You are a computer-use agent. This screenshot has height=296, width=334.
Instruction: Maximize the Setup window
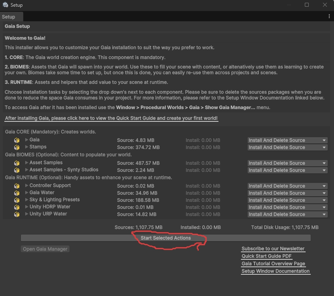(x=307, y=5)
